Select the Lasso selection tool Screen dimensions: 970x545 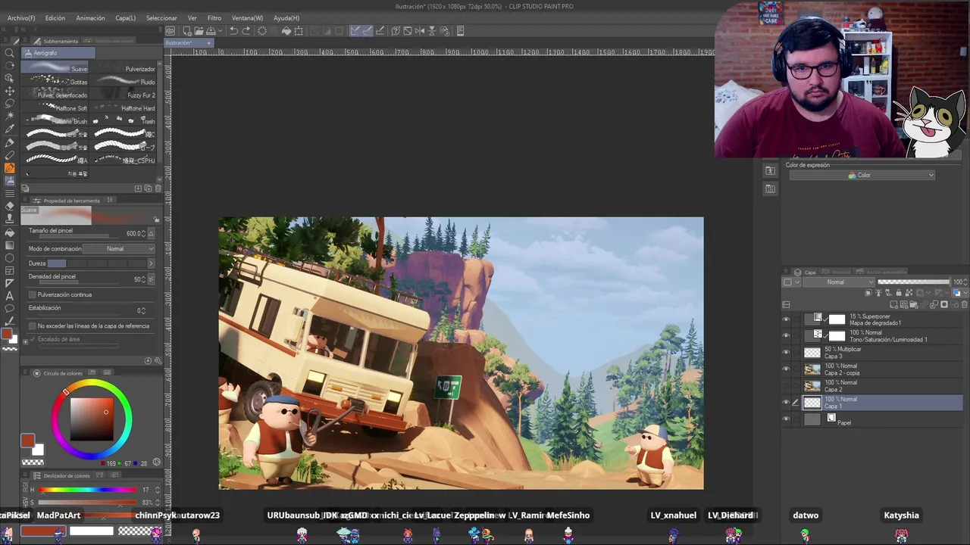(10, 102)
